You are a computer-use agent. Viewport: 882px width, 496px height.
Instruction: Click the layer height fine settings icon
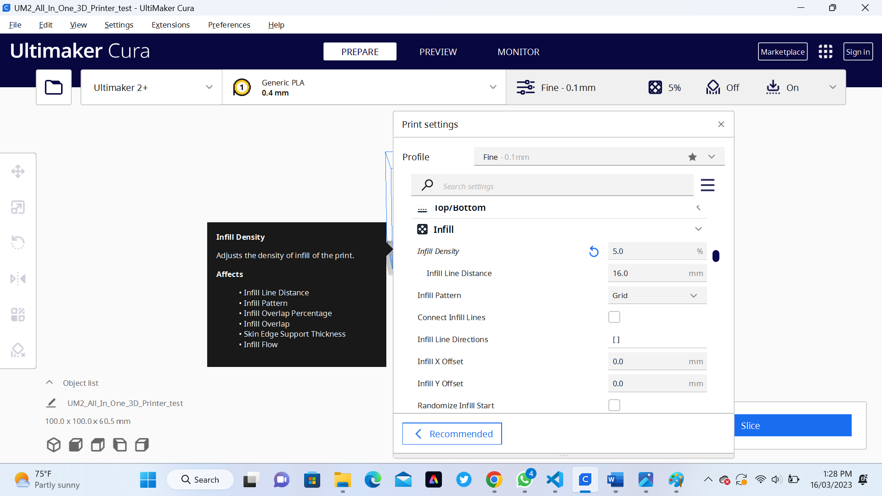[524, 87]
